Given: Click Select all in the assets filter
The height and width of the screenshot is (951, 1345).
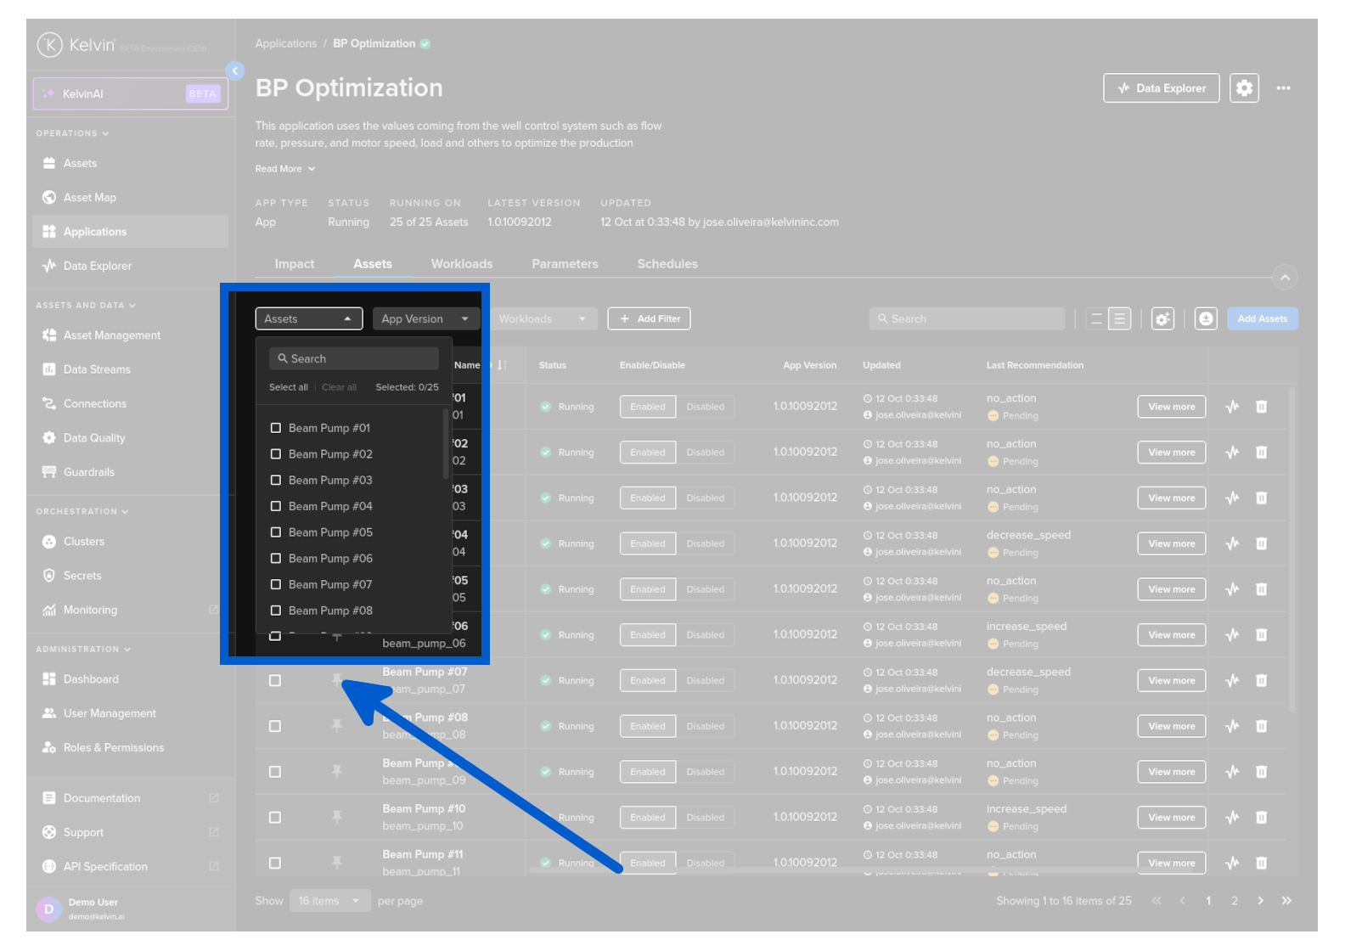Looking at the screenshot, I should (288, 387).
